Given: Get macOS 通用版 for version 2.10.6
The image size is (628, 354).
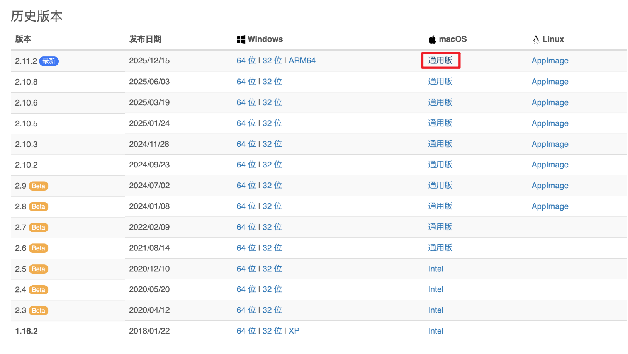Looking at the screenshot, I should pos(440,102).
